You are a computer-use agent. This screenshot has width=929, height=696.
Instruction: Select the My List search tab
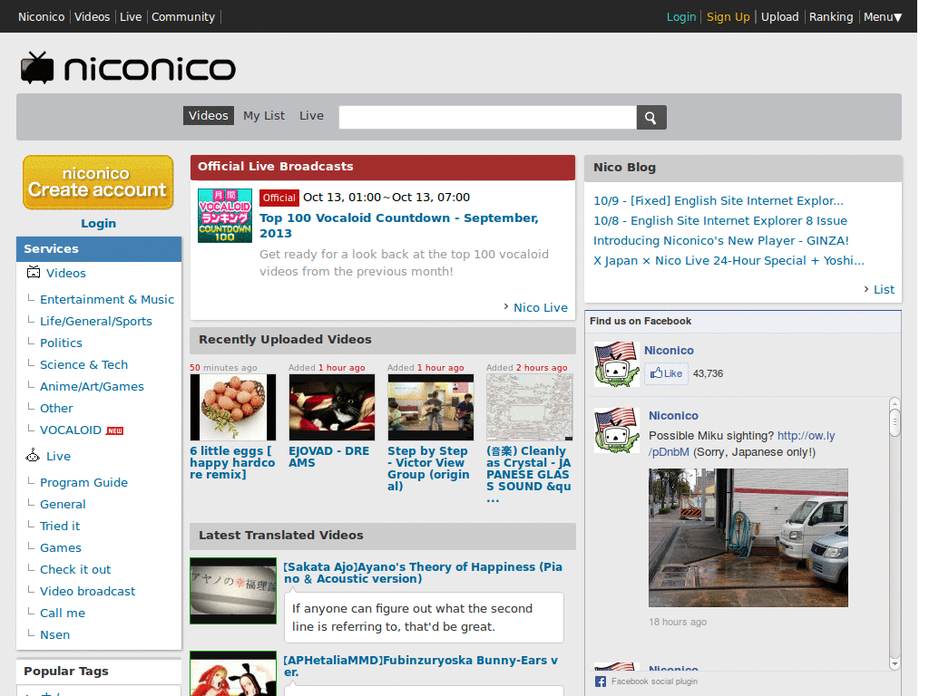tap(264, 115)
